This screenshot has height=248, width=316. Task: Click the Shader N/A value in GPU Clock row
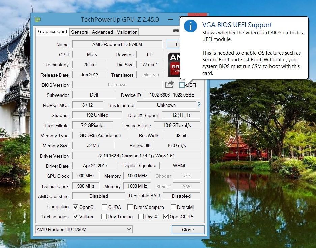tap(186, 176)
